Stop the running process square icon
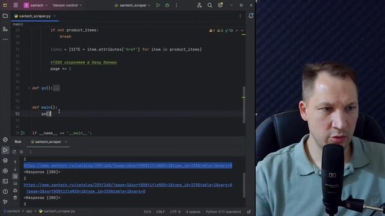 click(22, 152)
